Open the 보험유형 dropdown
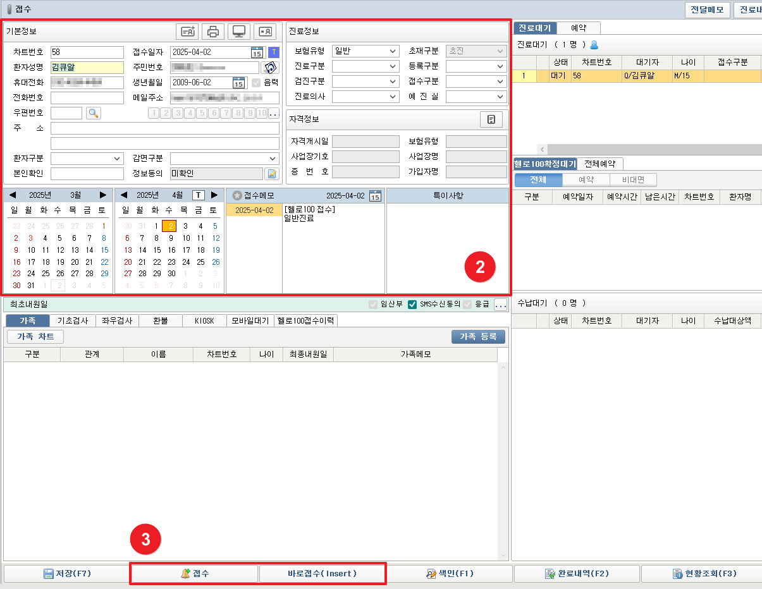Screen dimensions: 762x589 [366, 51]
